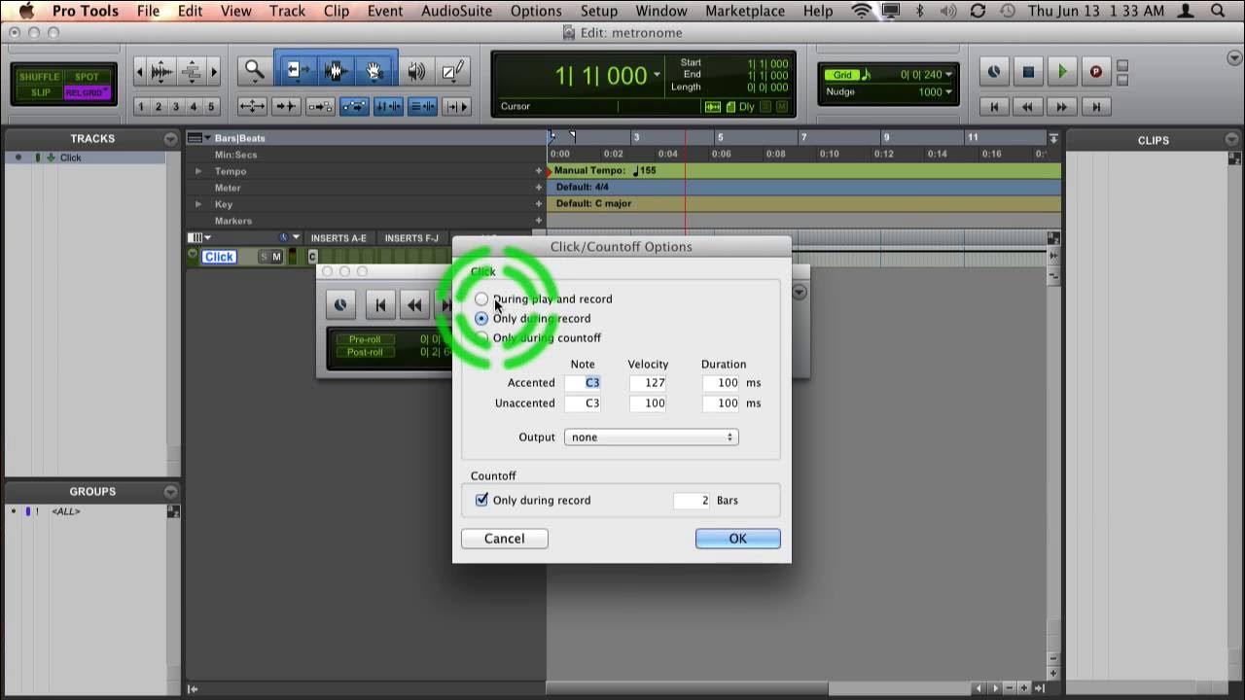Open the Clip menu
Screen dimensions: 1245x700
337,11
